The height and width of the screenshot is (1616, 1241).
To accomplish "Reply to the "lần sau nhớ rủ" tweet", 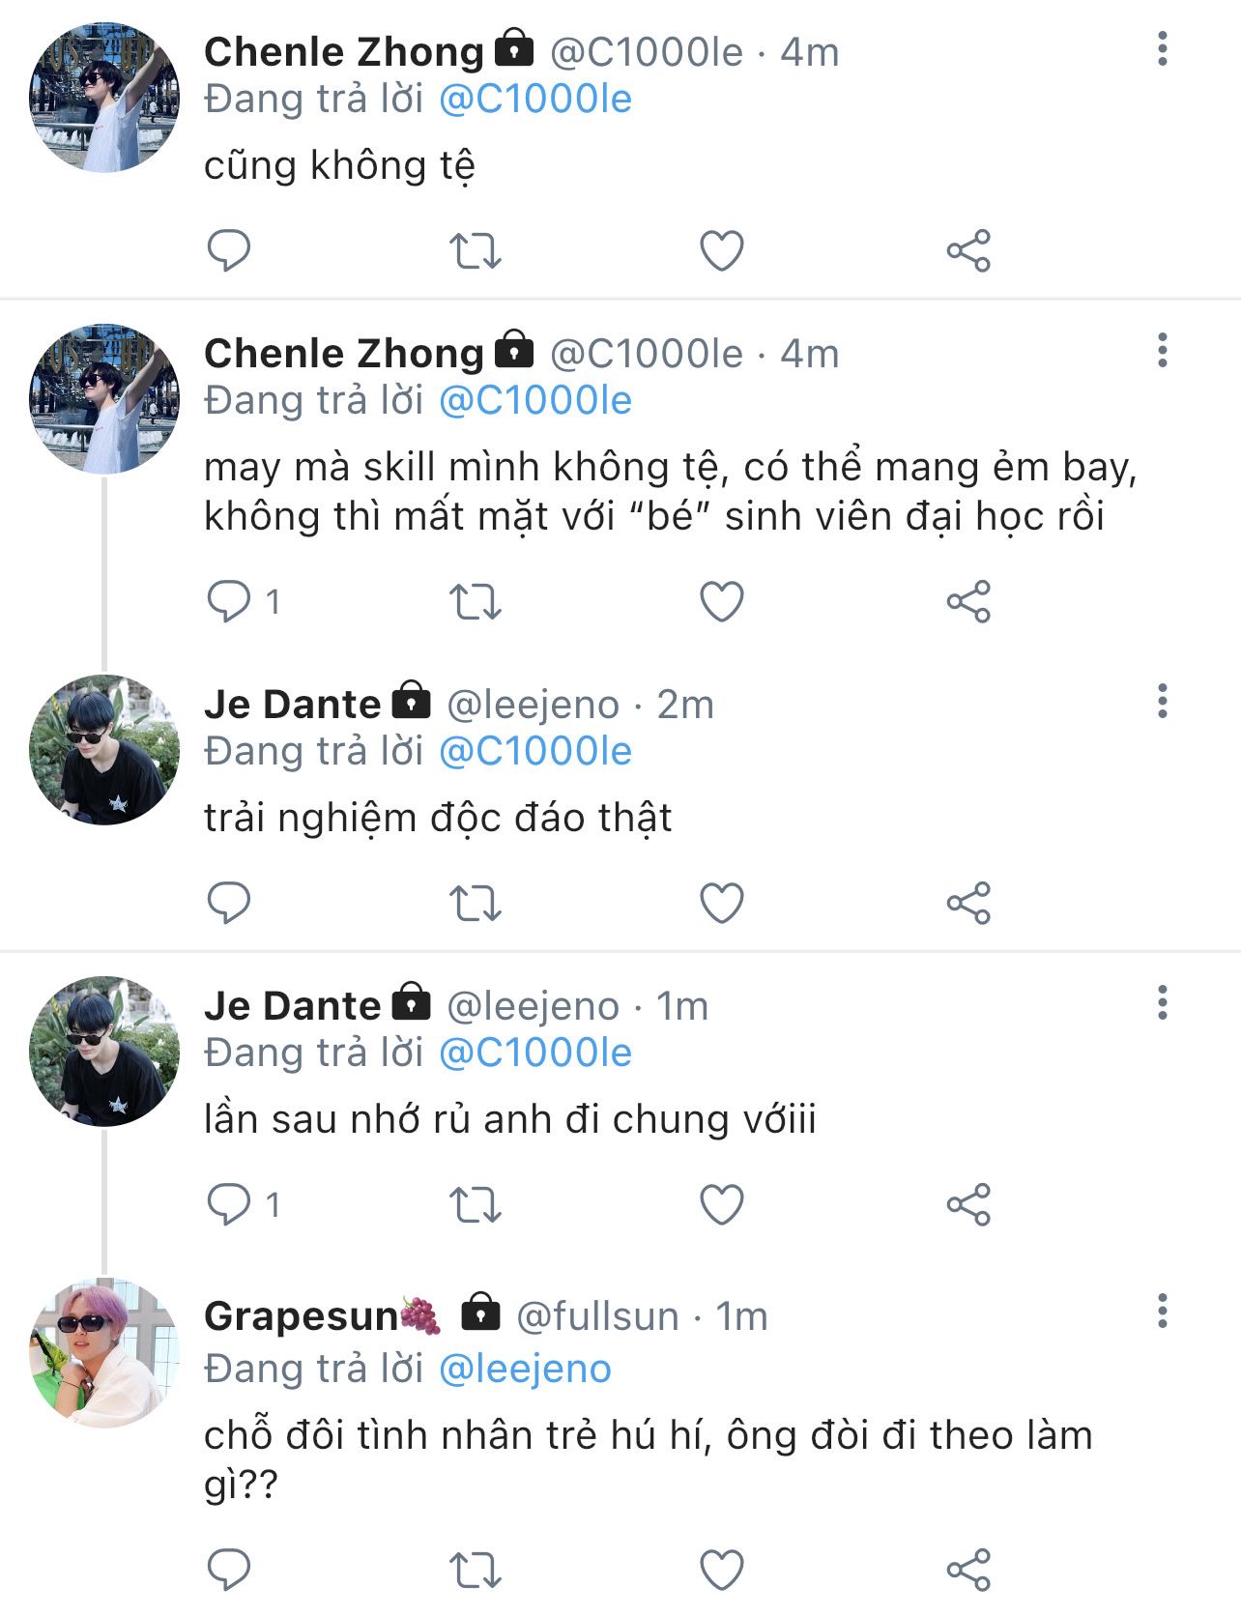I will [229, 1204].
